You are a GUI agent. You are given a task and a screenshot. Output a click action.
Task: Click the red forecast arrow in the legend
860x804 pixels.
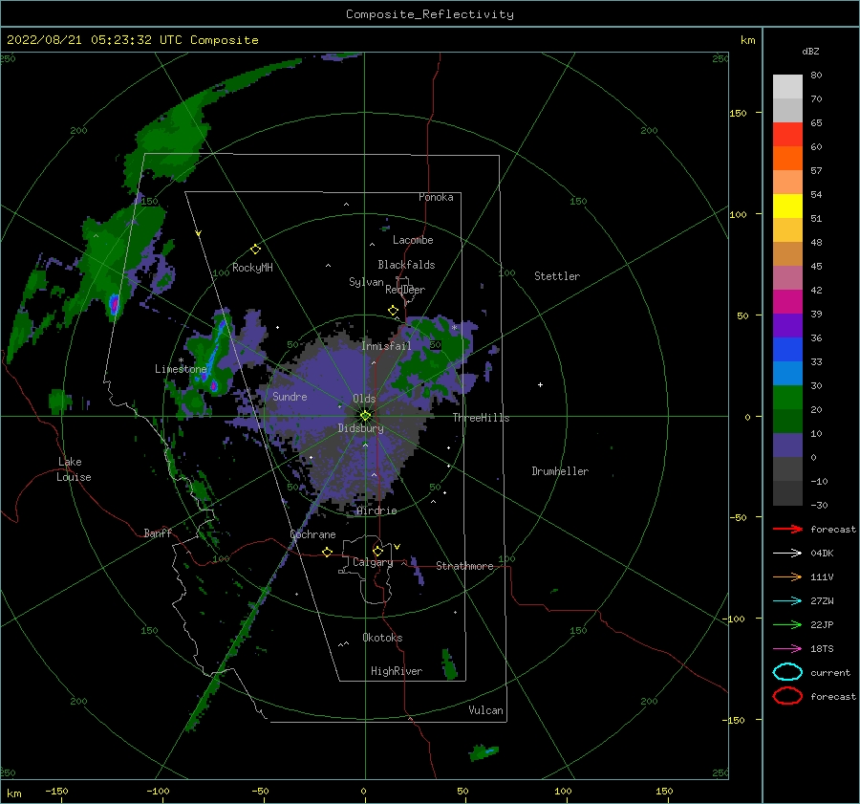(x=787, y=529)
